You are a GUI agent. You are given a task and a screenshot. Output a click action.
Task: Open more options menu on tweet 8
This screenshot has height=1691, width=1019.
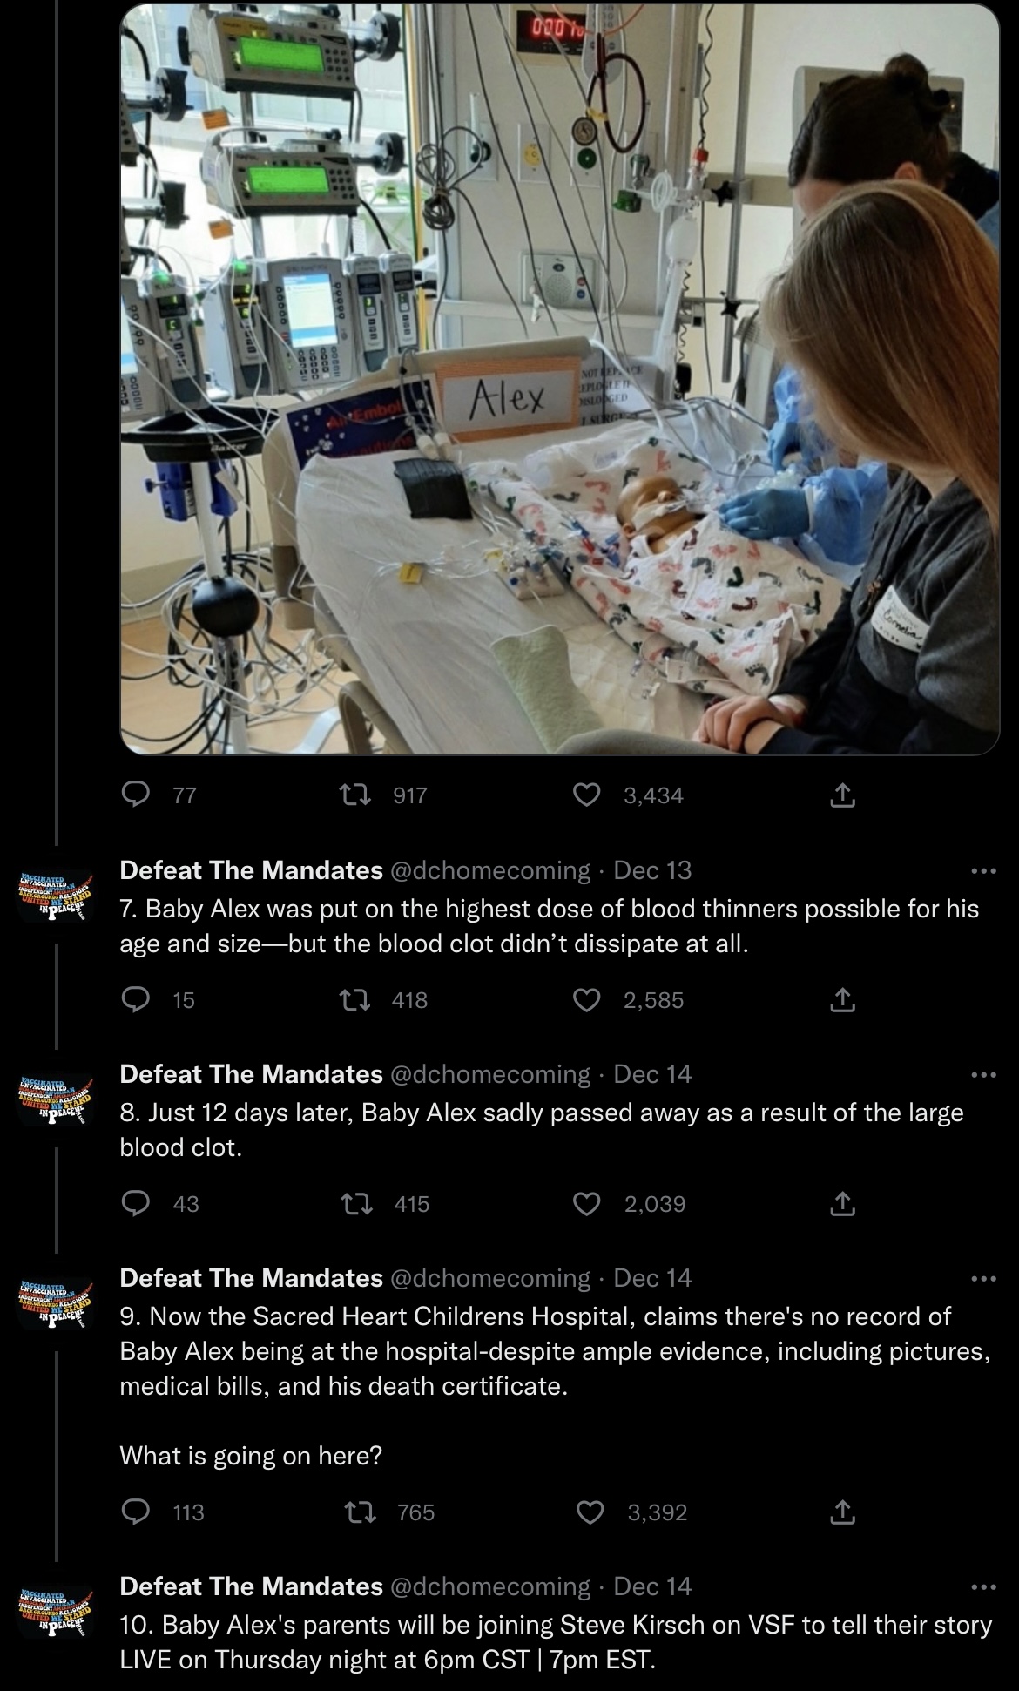[982, 1074]
